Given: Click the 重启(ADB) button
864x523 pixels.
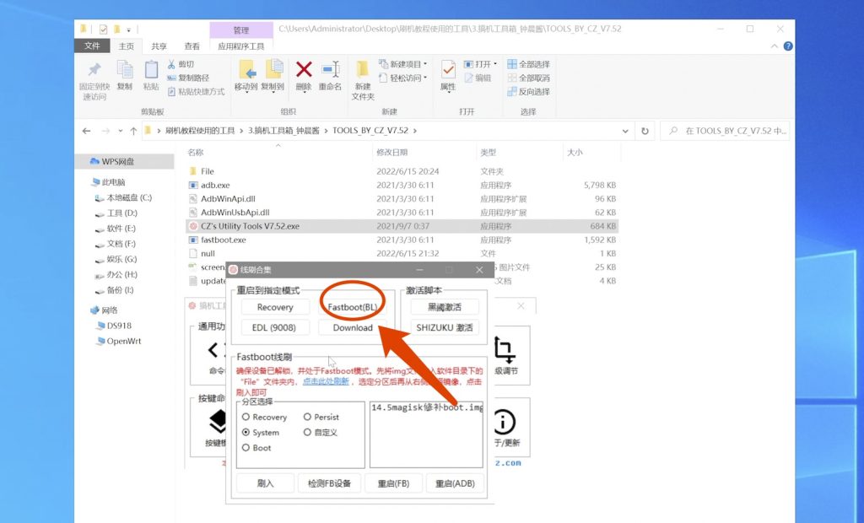Looking at the screenshot, I should point(455,483).
